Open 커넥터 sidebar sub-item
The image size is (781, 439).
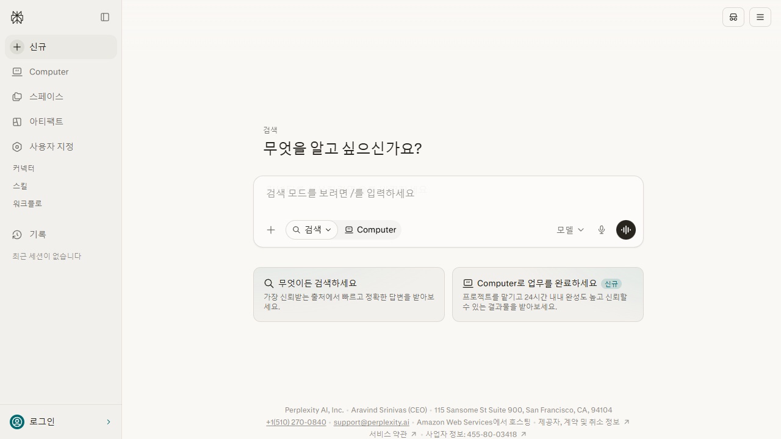(24, 168)
